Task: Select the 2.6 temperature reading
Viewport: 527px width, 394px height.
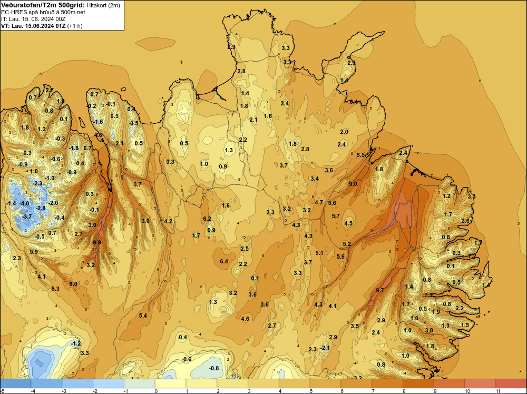Action: tap(465, 221)
